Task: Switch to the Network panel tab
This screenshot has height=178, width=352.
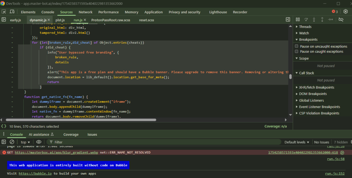Action: (x=86, y=12)
